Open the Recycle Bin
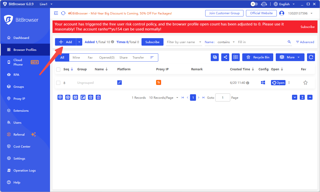Viewport: 320px width, 192px height. point(258,57)
